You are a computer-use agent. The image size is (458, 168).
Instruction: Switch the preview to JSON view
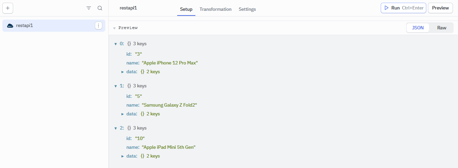(418, 28)
